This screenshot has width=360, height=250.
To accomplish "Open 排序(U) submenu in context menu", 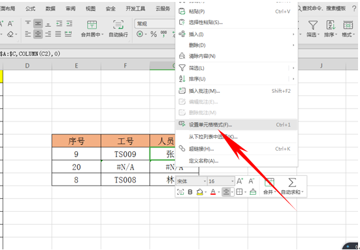I will pyautogui.click(x=237, y=79).
